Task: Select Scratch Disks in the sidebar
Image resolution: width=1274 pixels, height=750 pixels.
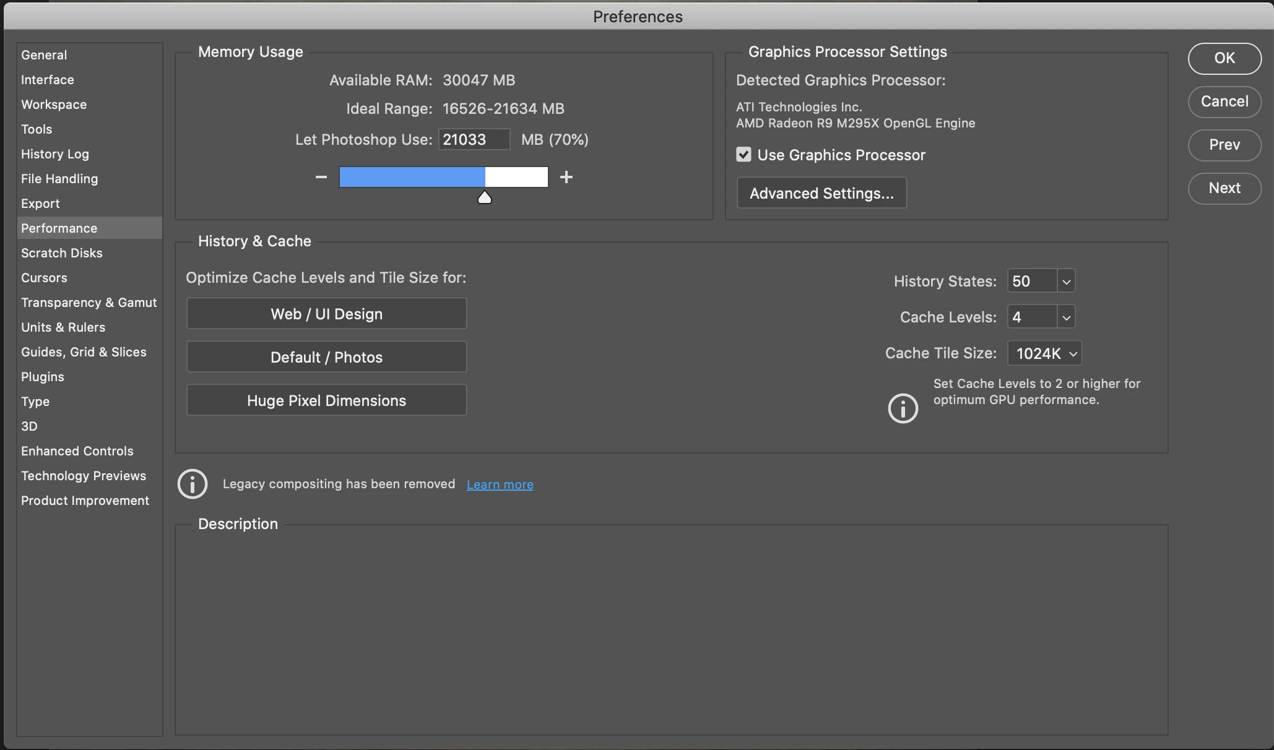Action: 62,253
